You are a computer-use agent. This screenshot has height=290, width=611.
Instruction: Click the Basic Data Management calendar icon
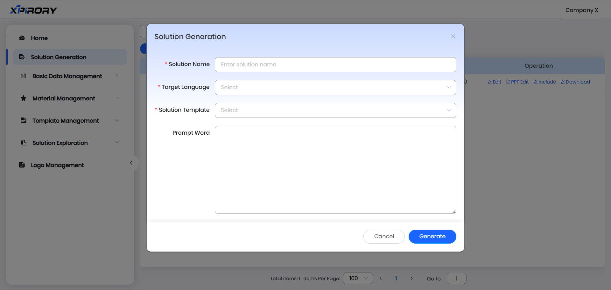coord(24,76)
